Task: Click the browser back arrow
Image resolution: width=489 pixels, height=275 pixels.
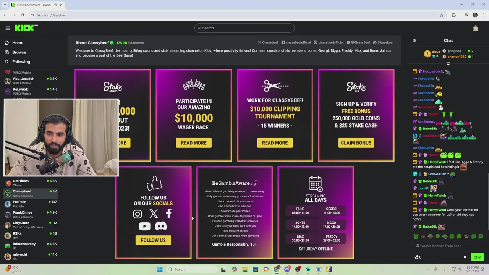Action: pyautogui.click(x=5, y=15)
